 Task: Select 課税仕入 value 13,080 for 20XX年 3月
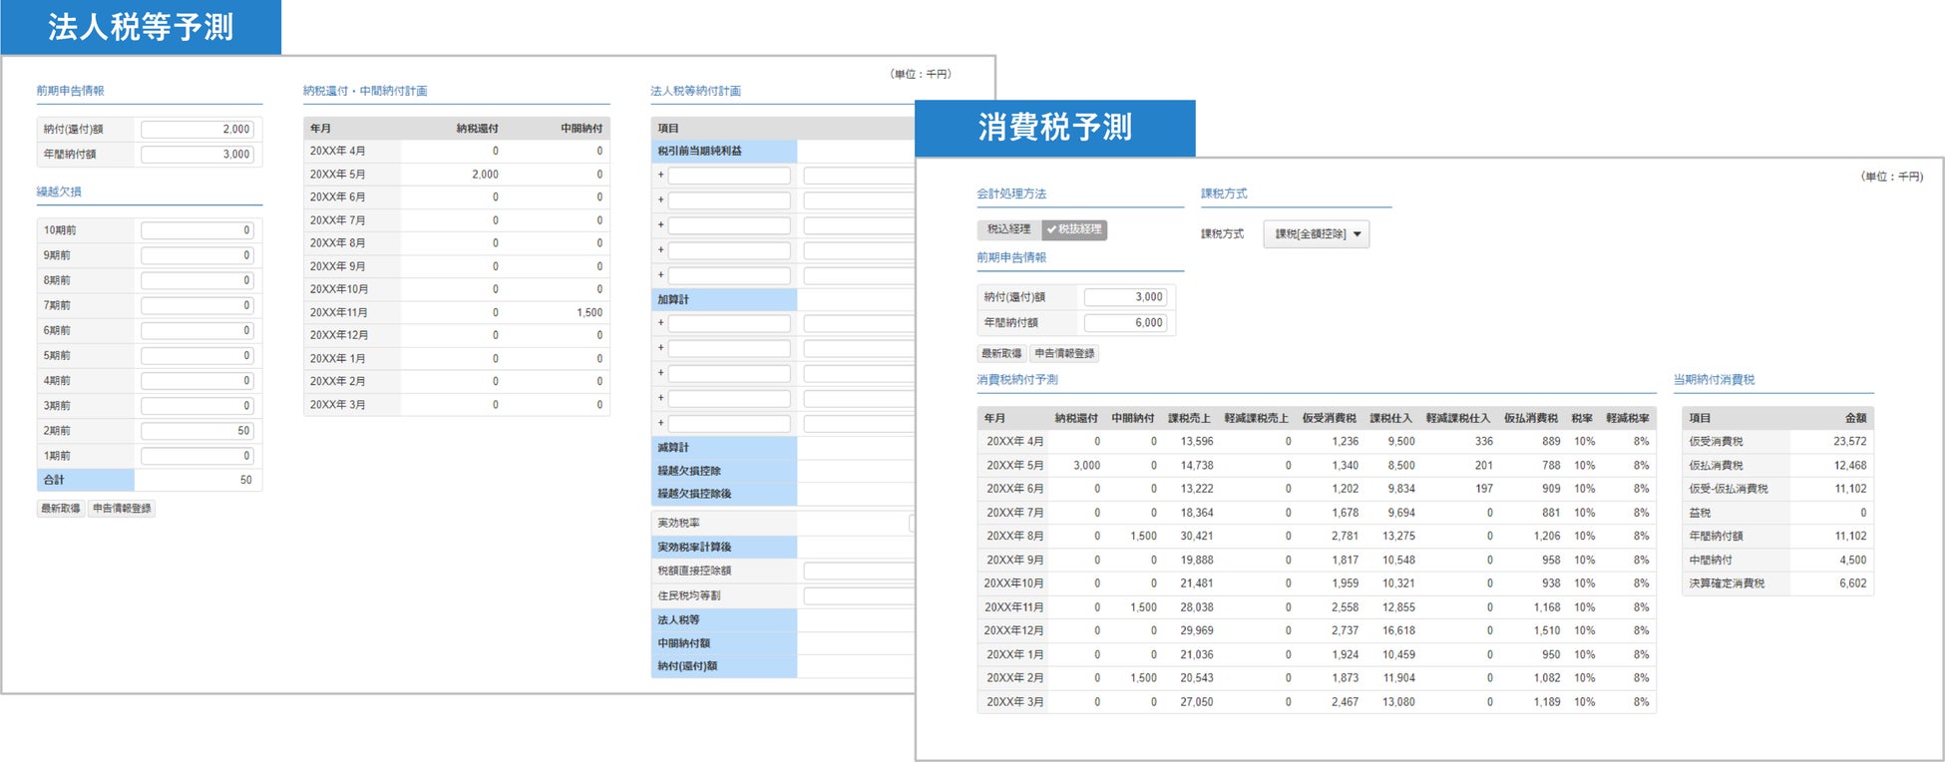(1398, 702)
